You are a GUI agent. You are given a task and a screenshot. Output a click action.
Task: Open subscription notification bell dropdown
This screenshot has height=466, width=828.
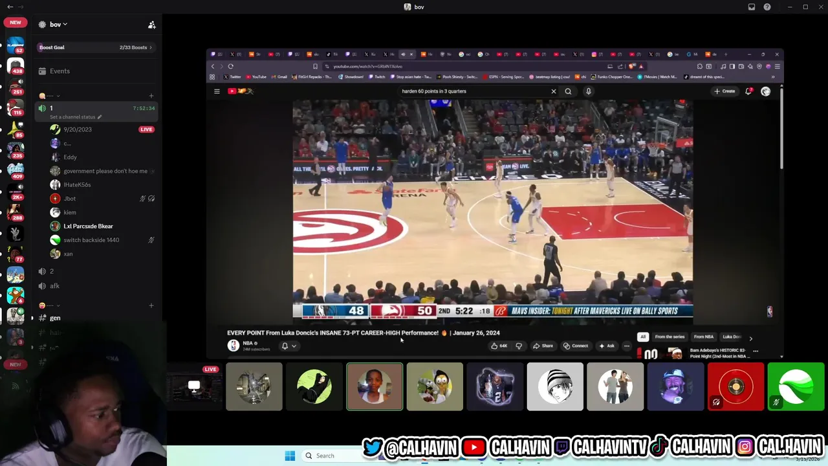[x=289, y=346]
